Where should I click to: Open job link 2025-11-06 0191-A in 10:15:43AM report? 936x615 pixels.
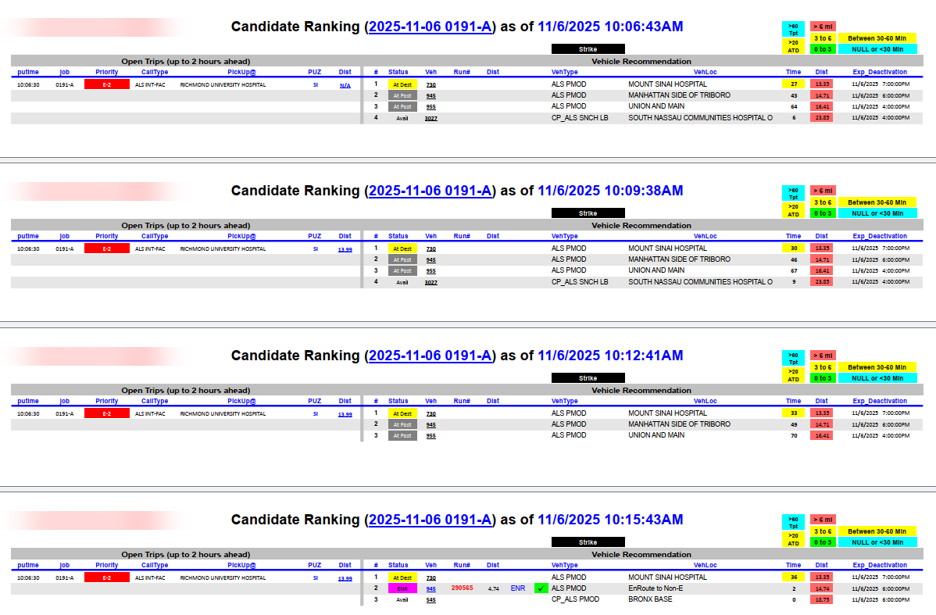[x=430, y=520]
